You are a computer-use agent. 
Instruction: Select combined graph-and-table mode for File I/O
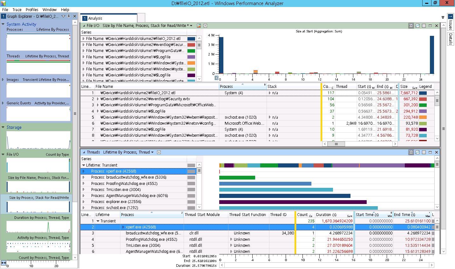(x=411, y=26)
